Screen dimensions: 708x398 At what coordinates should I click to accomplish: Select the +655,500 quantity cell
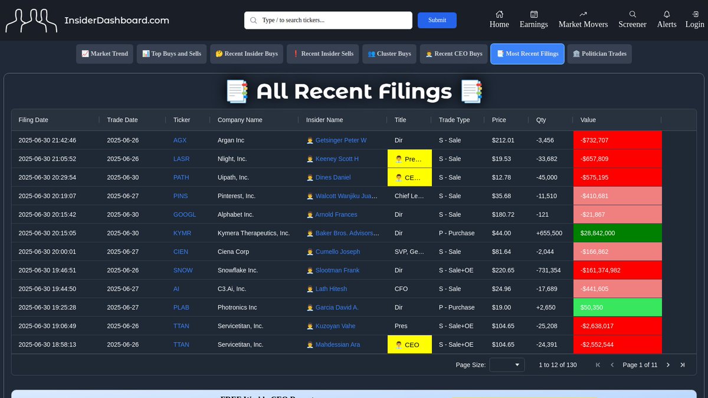[551, 233]
